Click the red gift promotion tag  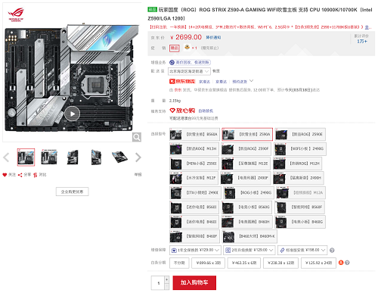[175, 48]
